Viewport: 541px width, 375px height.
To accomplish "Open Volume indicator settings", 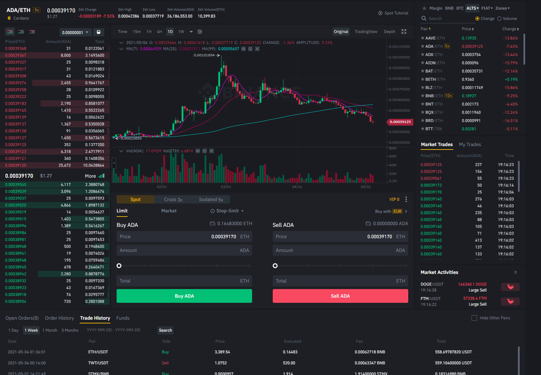I will click(205, 151).
